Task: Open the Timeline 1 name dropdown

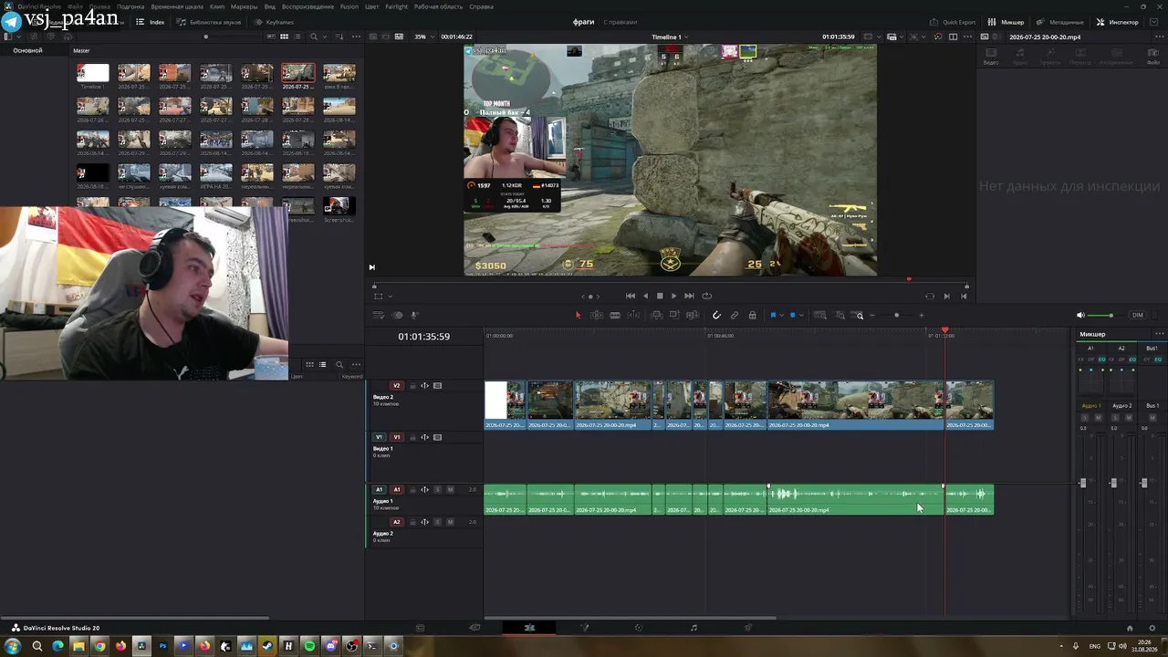Action: 670,36
